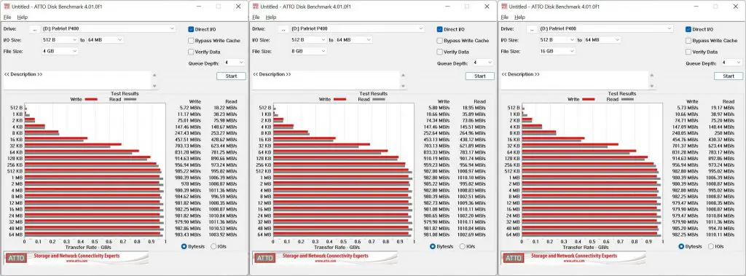Open the Drive dropdown in the 4 GB window
Viewport: 746px width, 276px height.
[109, 28]
